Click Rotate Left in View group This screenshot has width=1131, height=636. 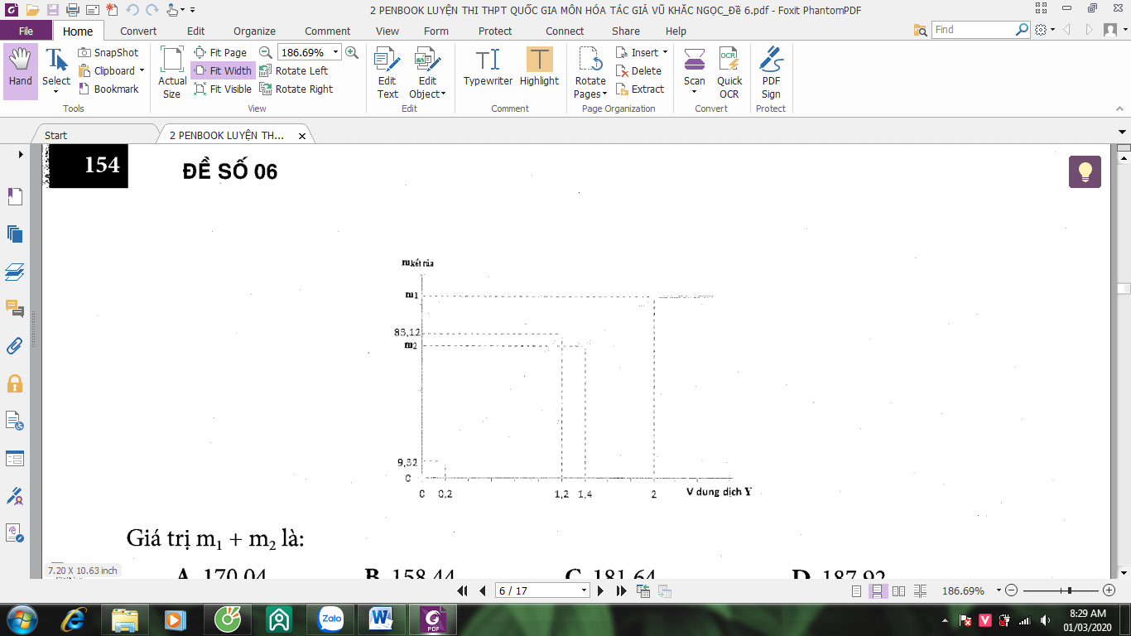pos(294,71)
